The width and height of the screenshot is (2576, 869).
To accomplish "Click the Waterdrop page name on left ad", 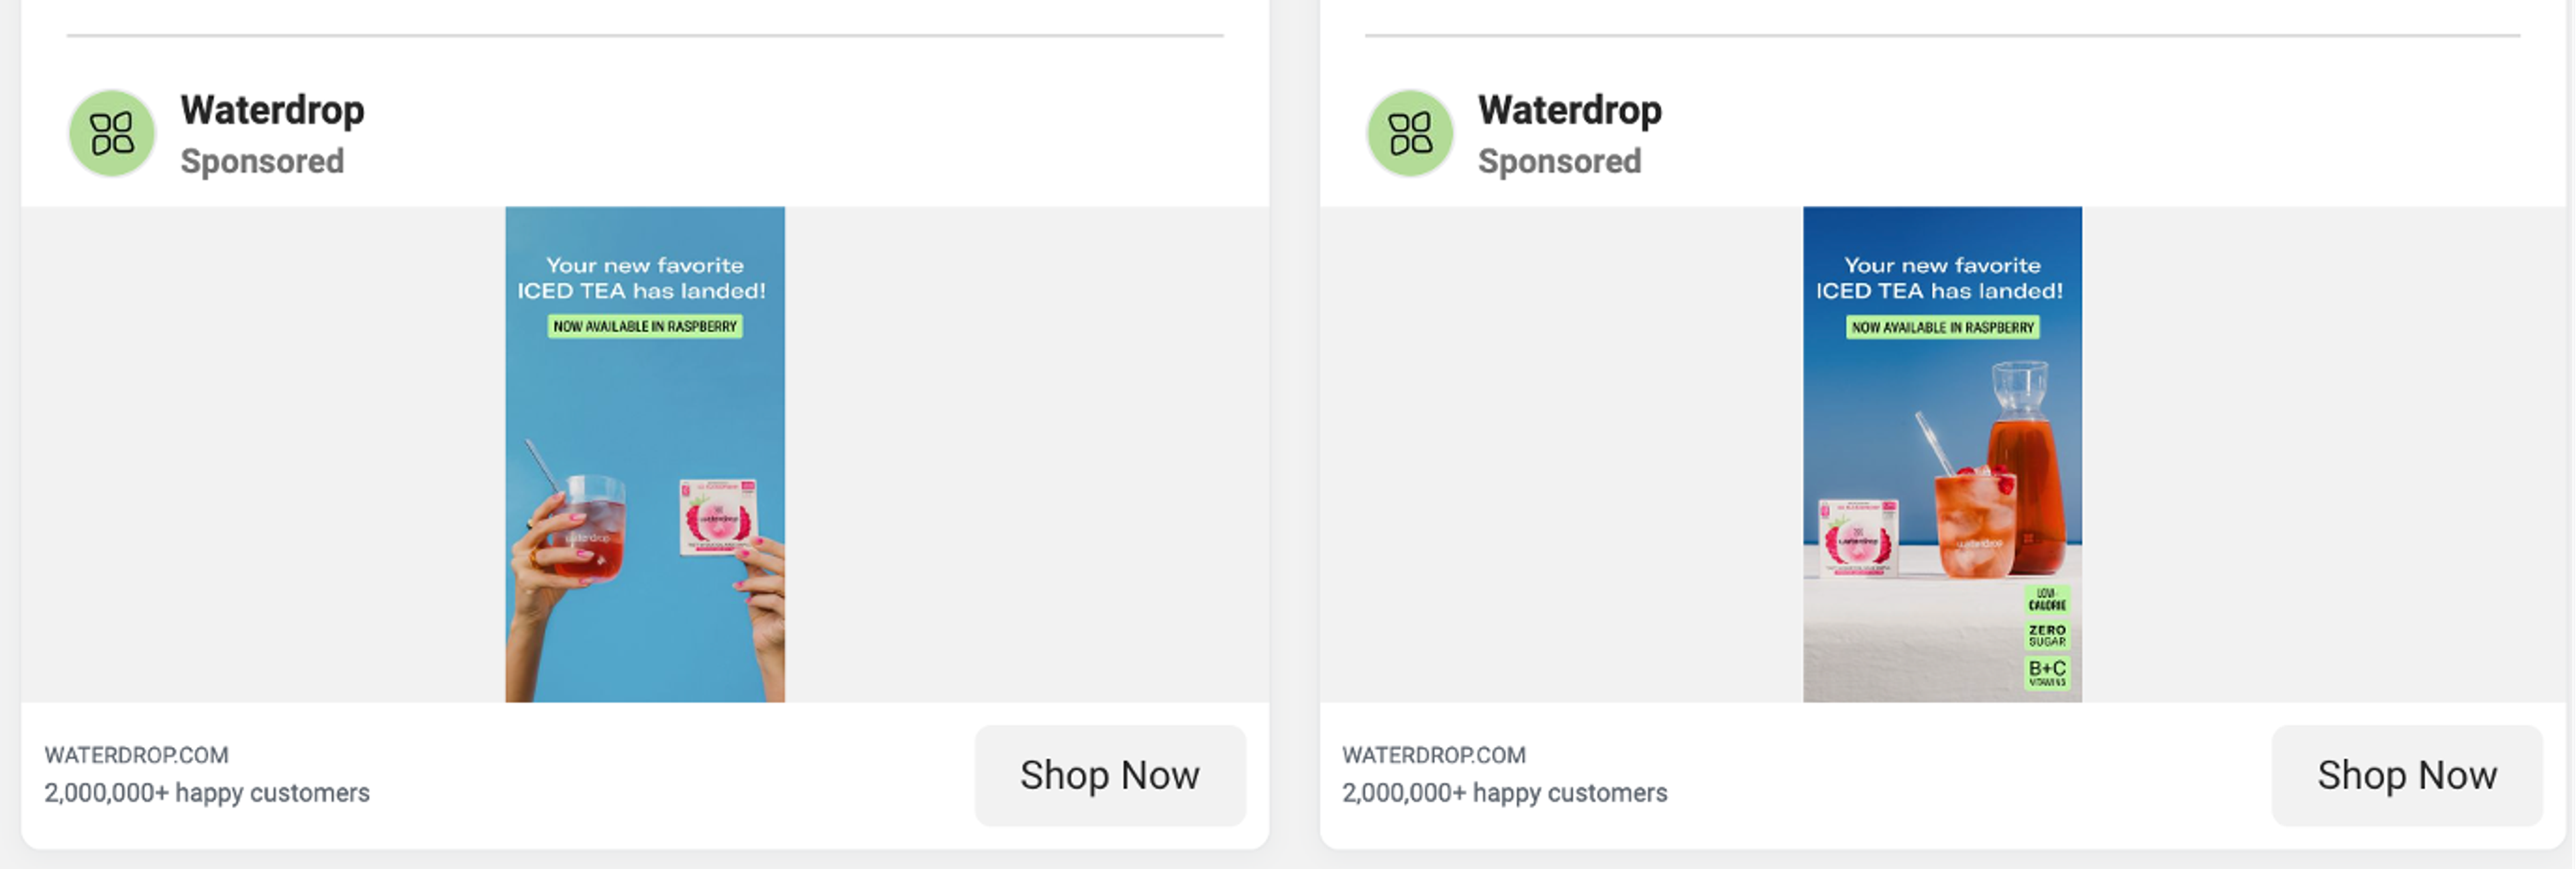I will (272, 110).
